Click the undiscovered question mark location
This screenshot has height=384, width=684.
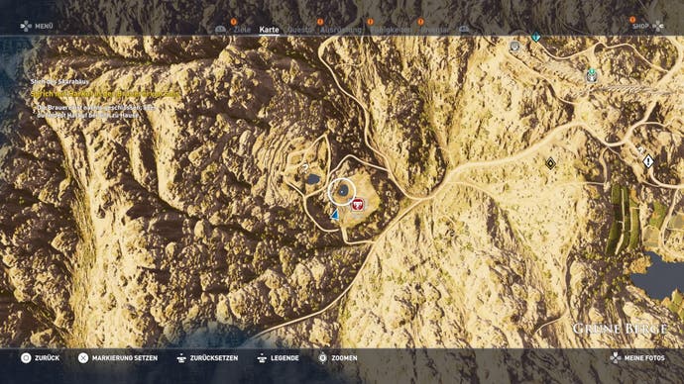pos(305,167)
